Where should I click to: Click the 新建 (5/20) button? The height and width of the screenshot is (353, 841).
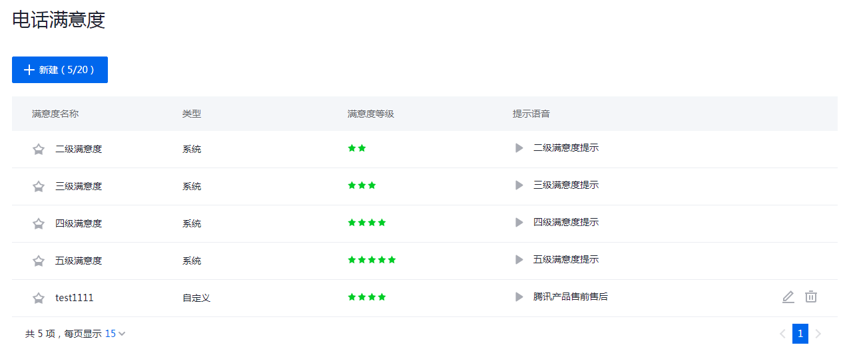coord(60,70)
